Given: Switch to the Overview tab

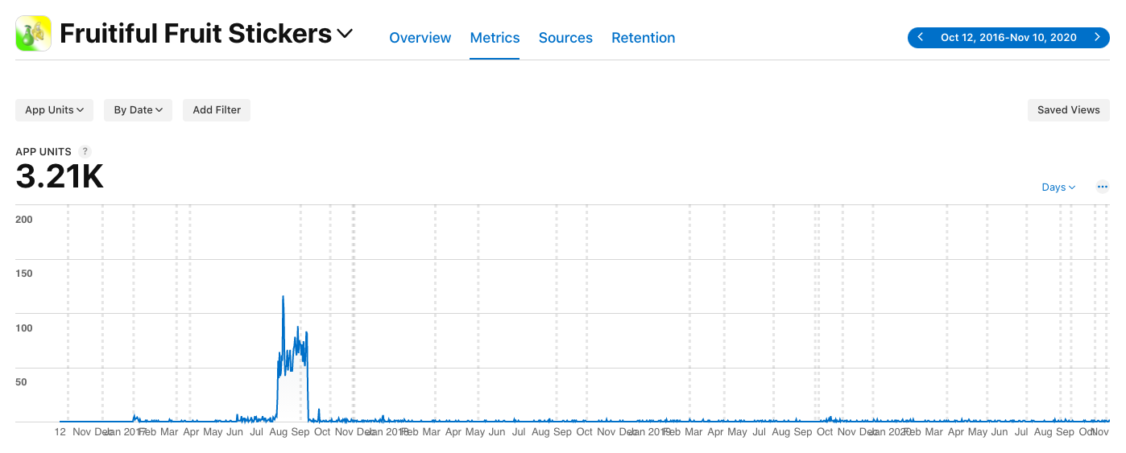Looking at the screenshot, I should click(x=420, y=38).
